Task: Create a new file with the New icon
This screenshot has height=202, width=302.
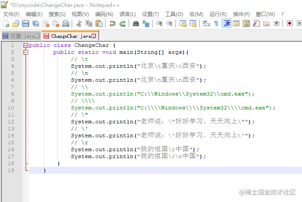Action: point(6,23)
